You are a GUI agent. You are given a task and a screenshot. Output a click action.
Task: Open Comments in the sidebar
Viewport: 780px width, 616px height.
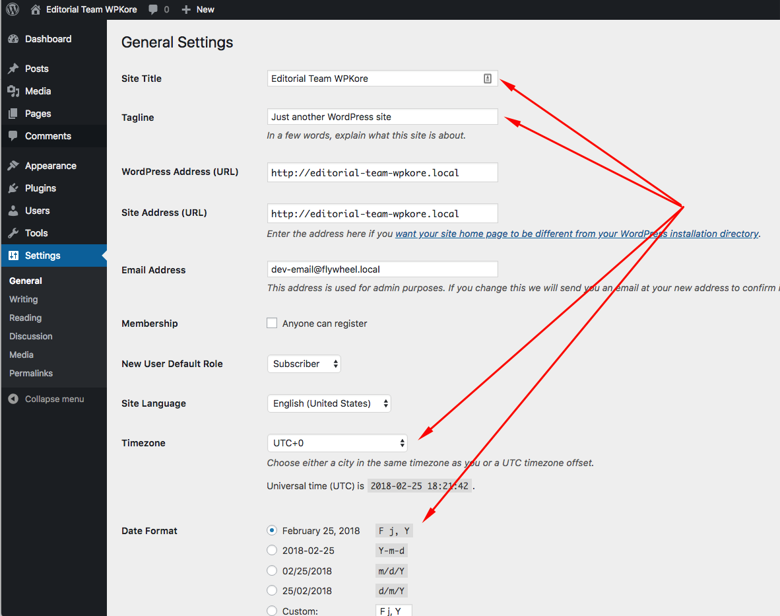pyautogui.click(x=48, y=136)
